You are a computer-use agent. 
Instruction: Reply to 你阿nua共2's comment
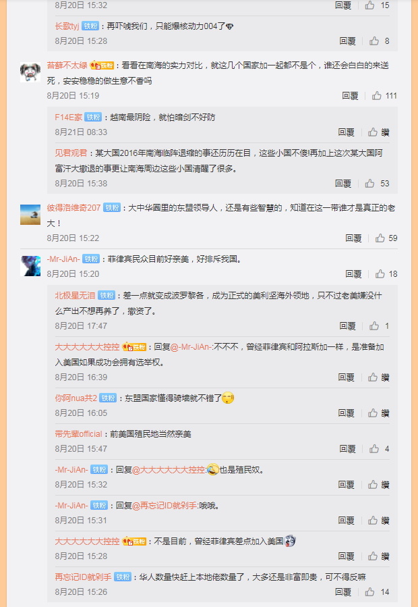pyautogui.click(x=346, y=413)
